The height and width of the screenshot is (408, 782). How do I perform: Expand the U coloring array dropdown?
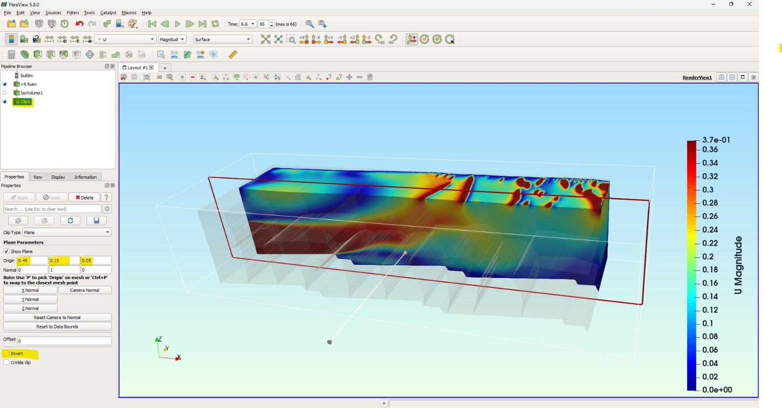pos(126,40)
